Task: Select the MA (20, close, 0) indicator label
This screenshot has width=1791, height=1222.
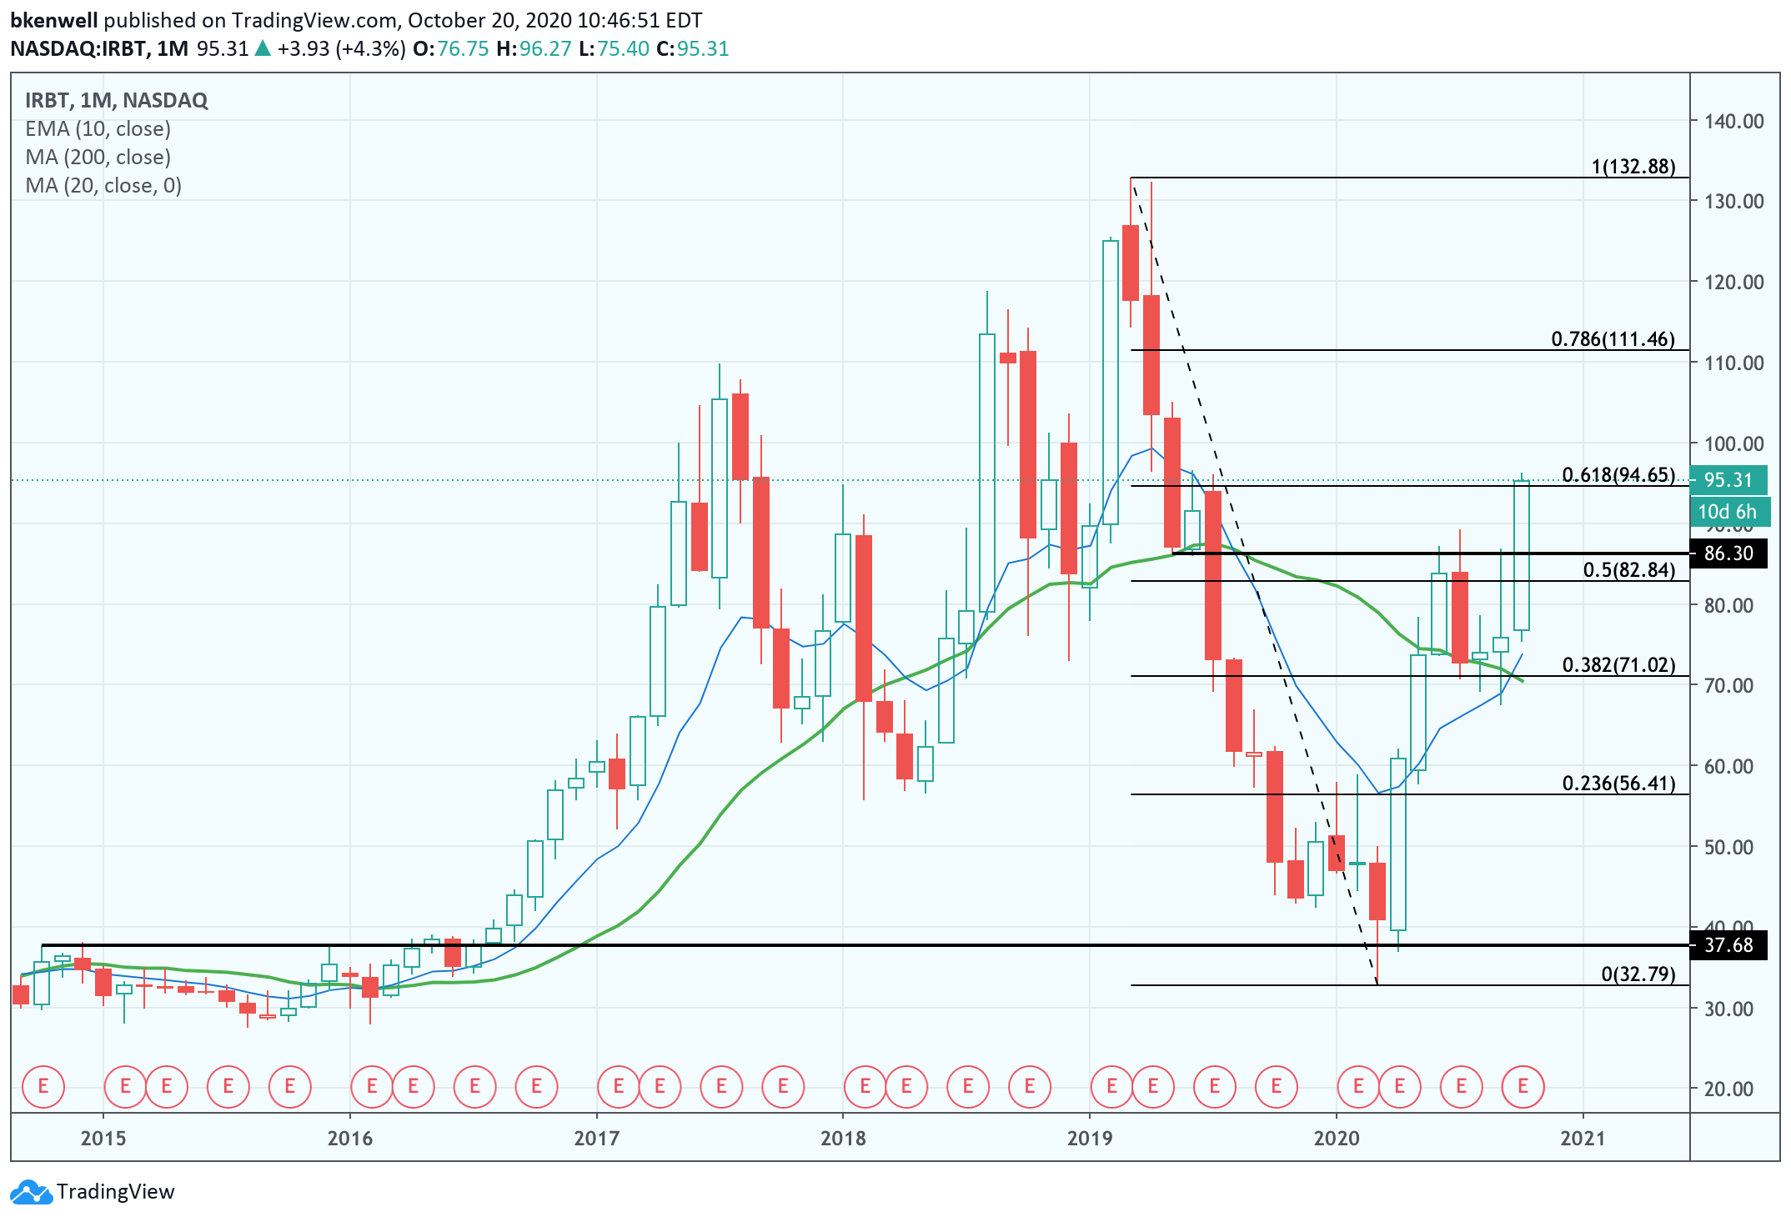Action: click(x=103, y=186)
